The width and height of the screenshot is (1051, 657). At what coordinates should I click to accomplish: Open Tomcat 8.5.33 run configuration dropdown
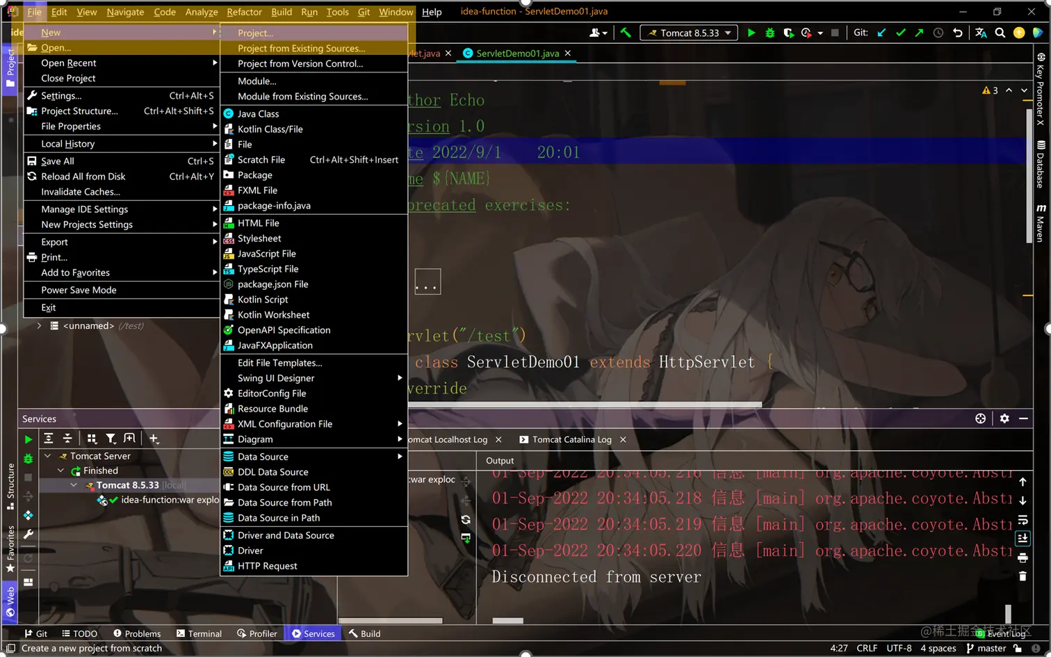tap(688, 33)
